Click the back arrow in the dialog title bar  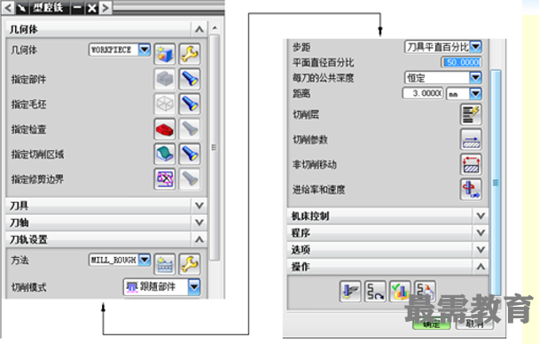point(8,7)
